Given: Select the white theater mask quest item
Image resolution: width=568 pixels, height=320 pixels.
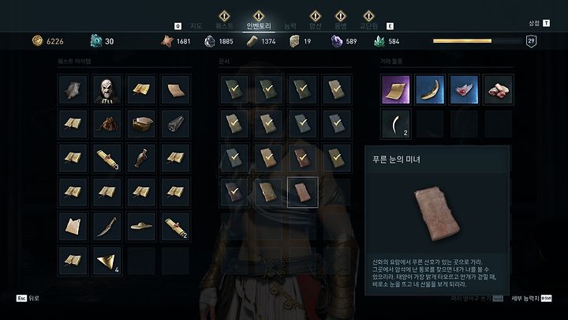Looking at the screenshot, I should click(x=107, y=89).
